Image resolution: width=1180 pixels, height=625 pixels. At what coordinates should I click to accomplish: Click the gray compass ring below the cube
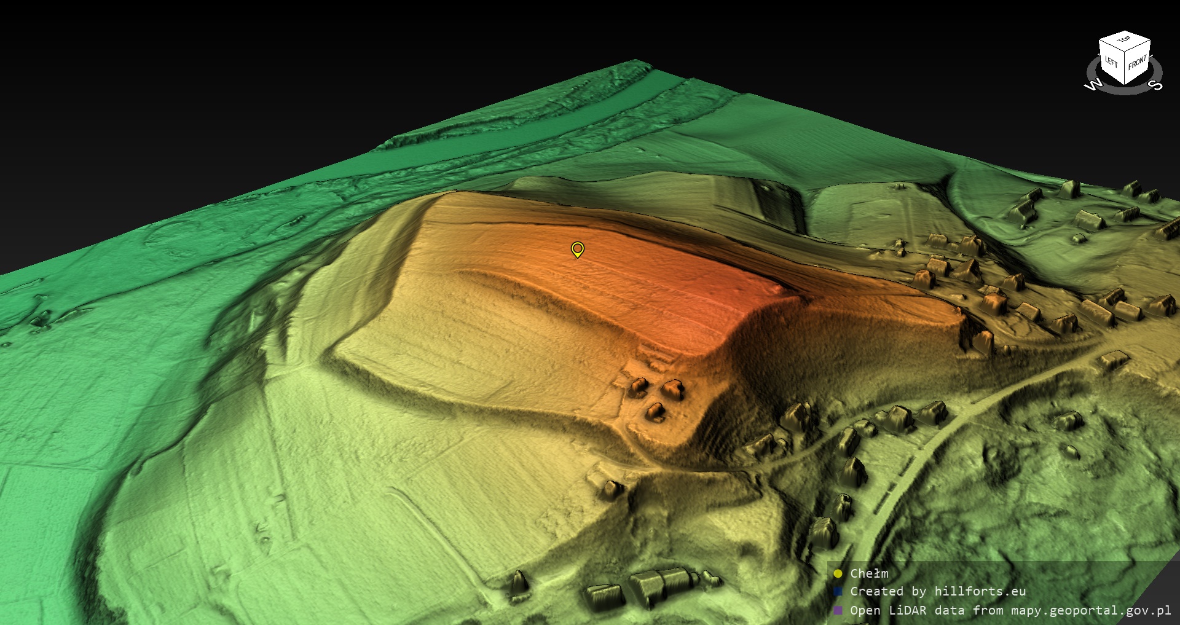tap(1125, 90)
